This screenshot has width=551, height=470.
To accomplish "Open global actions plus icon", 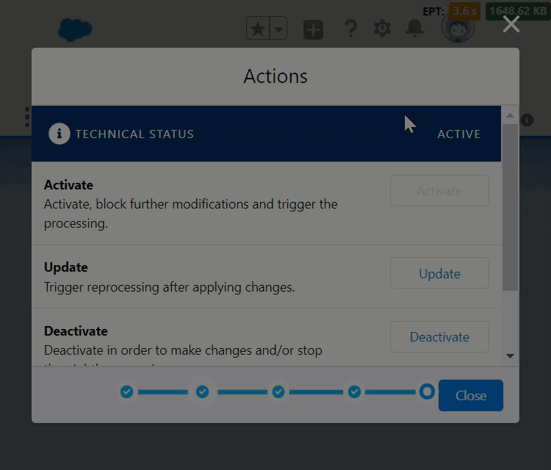I will (x=314, y=29).
